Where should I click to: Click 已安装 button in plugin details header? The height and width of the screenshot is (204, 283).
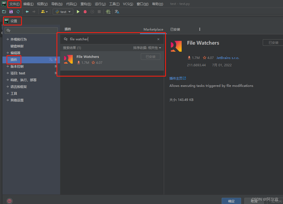(x=273, y=43)
